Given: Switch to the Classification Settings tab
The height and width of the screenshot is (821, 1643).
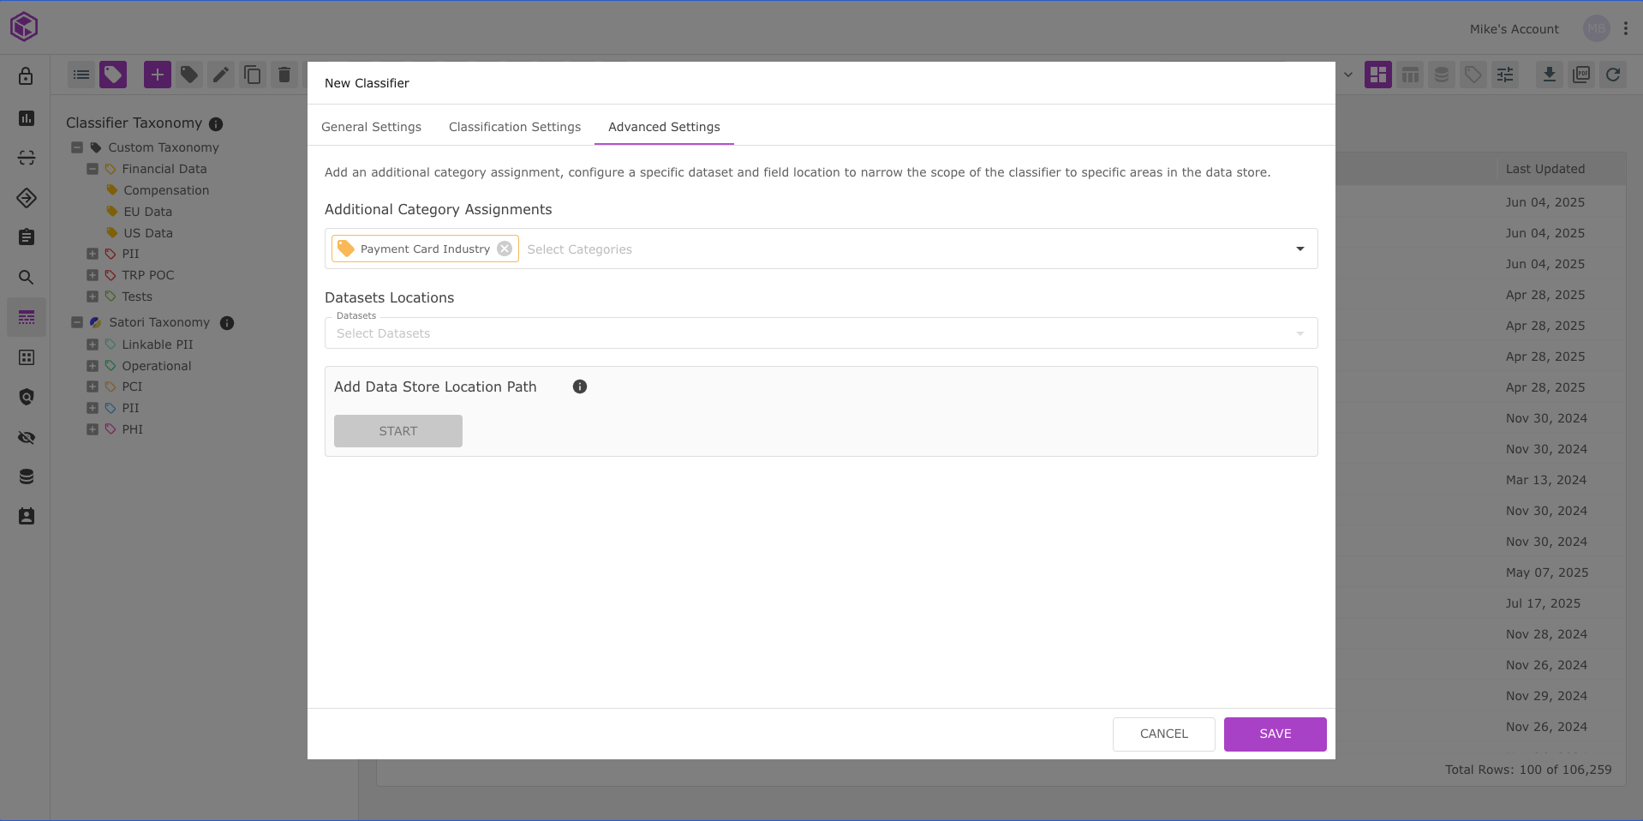Looking at the screenshot, I should click(x=515, y=127).
